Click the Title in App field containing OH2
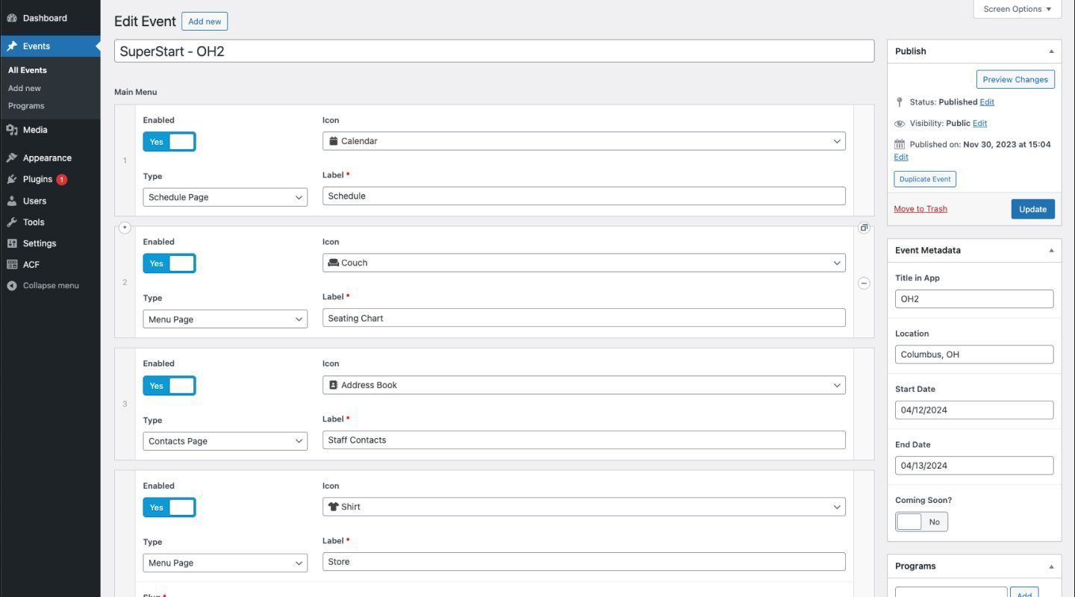1075x597 pixels. pyautogui.click(x=973, y=298)
